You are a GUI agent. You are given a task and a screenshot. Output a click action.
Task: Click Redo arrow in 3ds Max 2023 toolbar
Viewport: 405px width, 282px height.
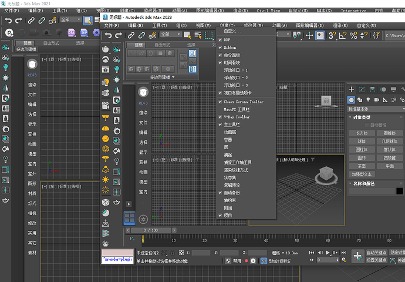119,35
